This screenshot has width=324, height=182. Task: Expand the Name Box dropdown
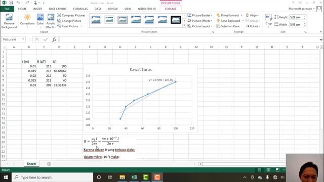(x=23, y=39)
